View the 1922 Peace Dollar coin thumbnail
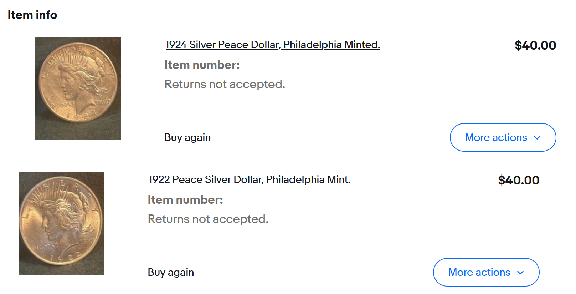The image size is (576, 294). (x=61, y=224)
